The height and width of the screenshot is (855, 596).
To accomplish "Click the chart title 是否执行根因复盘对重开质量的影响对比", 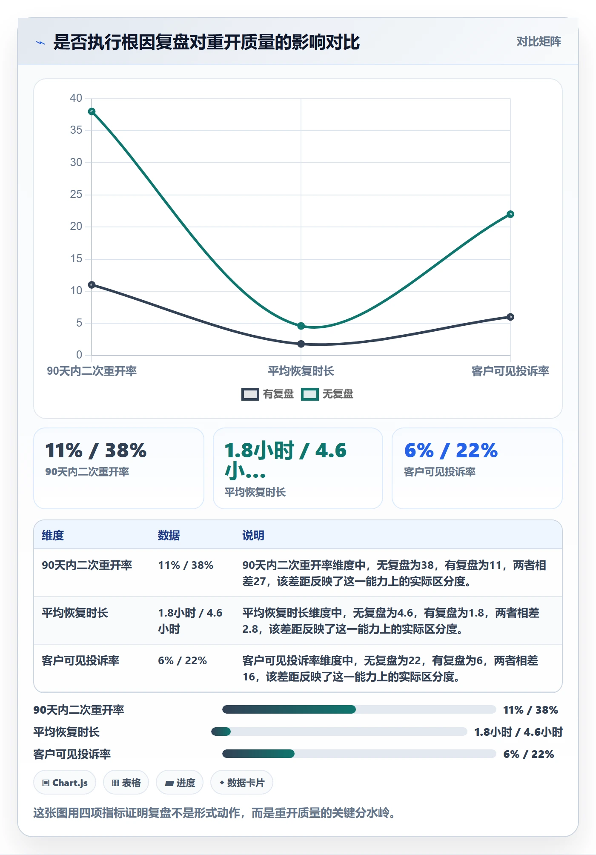I will [x=206, y=42].
